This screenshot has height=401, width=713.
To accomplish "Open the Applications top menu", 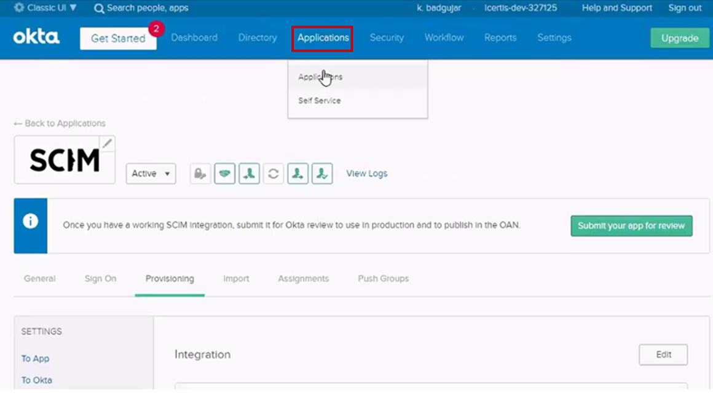I will click(x=323, y=38).
